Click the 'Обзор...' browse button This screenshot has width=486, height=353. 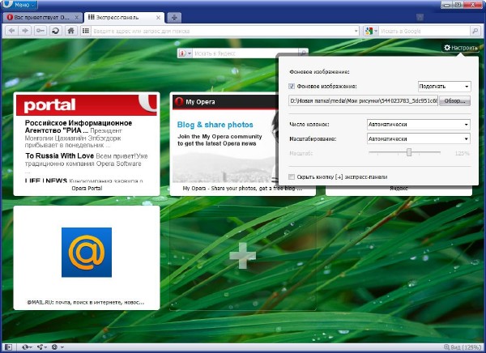point(454,101)
